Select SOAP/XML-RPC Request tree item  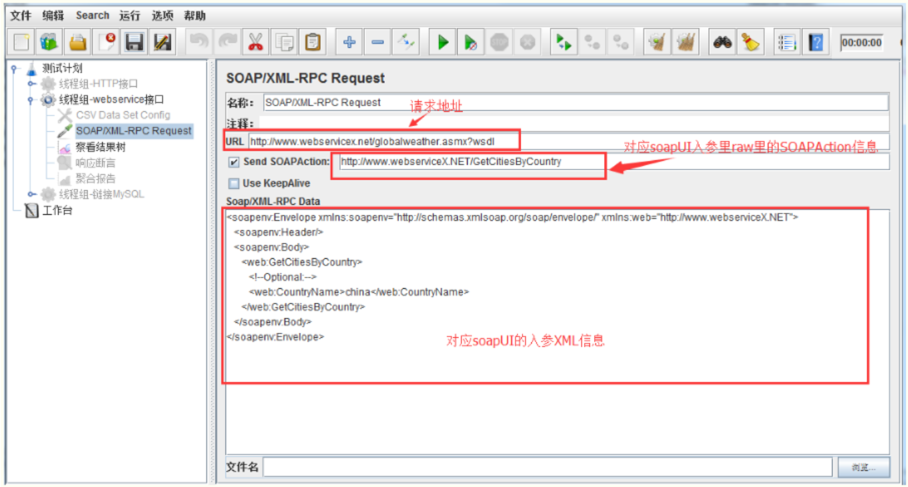[134, 131]
